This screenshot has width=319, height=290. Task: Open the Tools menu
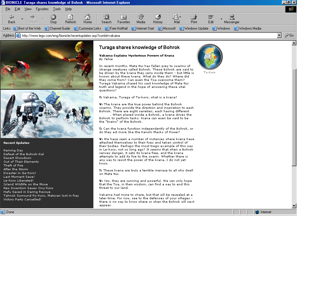click(x=57, y=9)
